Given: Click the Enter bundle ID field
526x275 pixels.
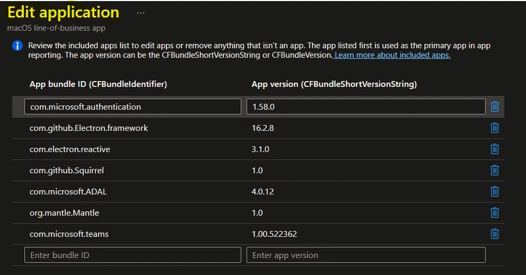Looking at the screenshot, I should 133,255.
